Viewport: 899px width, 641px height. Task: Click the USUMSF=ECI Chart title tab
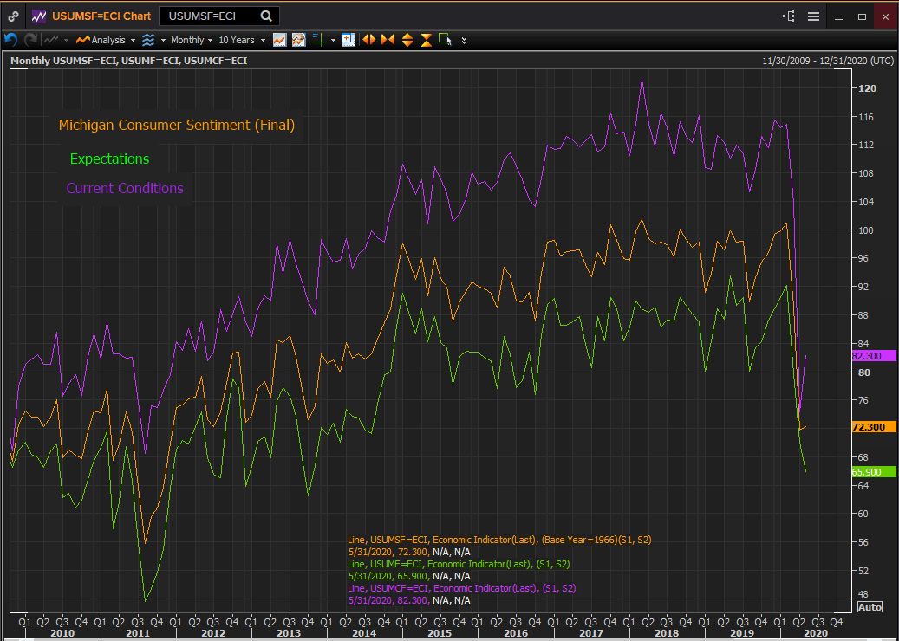coord(101,16)
